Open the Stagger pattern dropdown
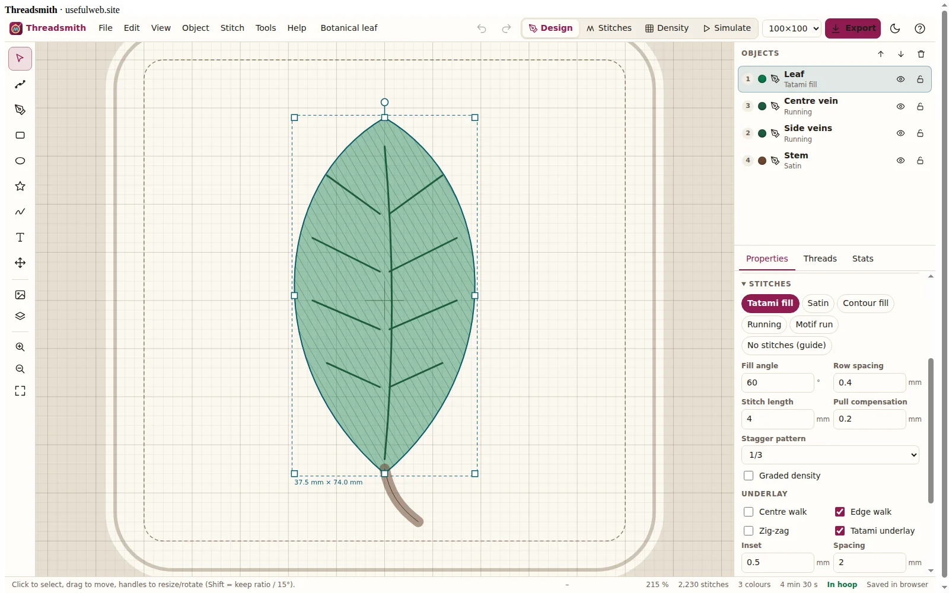 tap(830, 455)
